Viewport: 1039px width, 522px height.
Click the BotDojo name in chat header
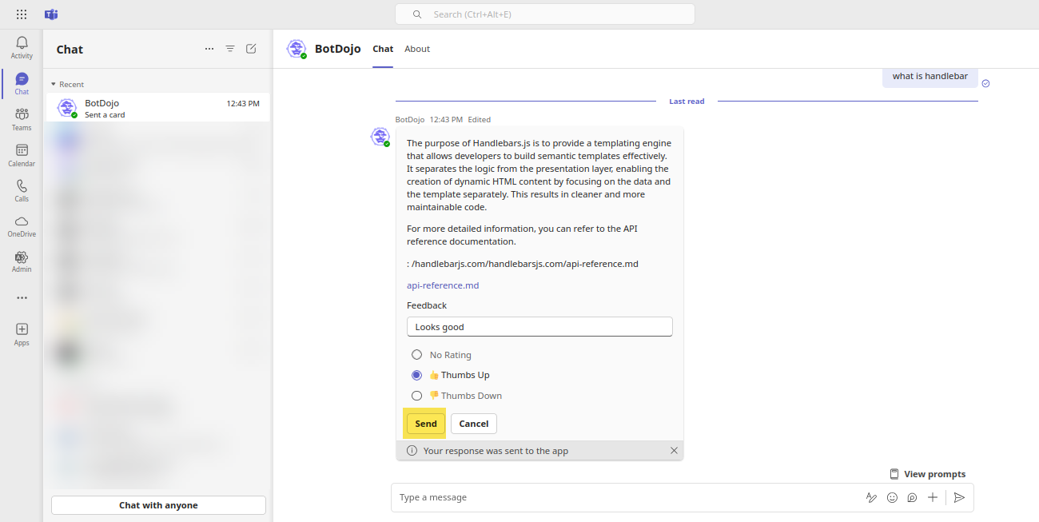[338, 49]
